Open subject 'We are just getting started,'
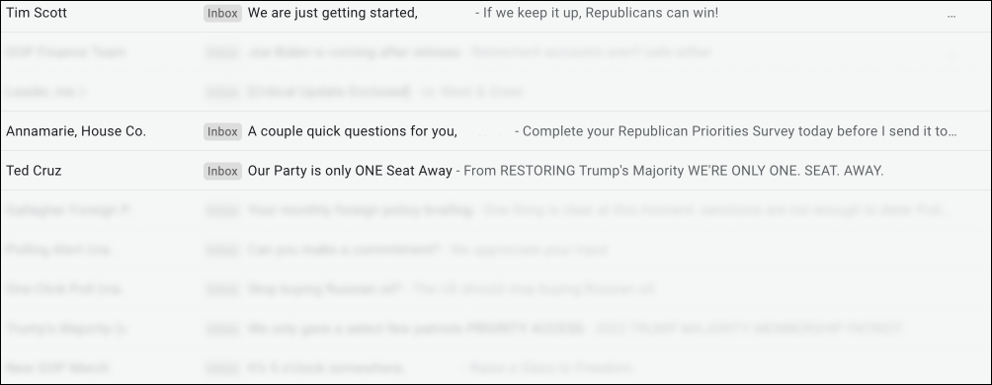 [x=333, y=13]
